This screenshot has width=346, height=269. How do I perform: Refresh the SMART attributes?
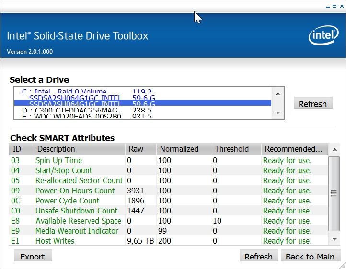pos(259,256)
